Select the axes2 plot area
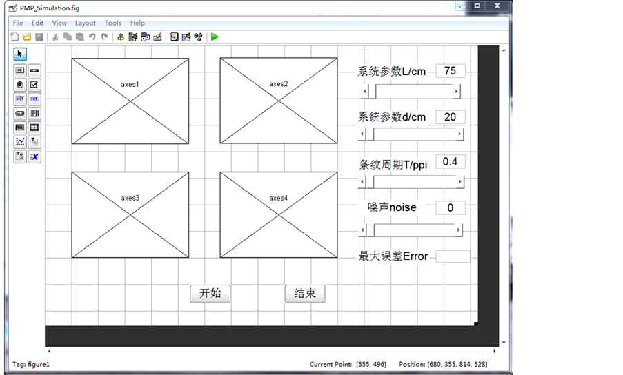The height and width of the screenshot is (375, 623). coord(279,101)
